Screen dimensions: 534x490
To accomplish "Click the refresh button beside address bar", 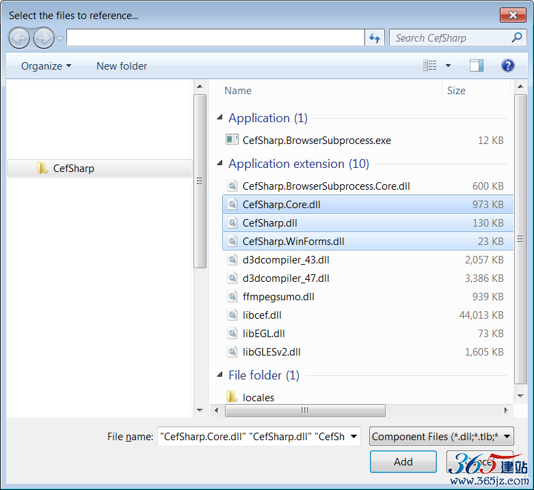I will click(375, 38).
